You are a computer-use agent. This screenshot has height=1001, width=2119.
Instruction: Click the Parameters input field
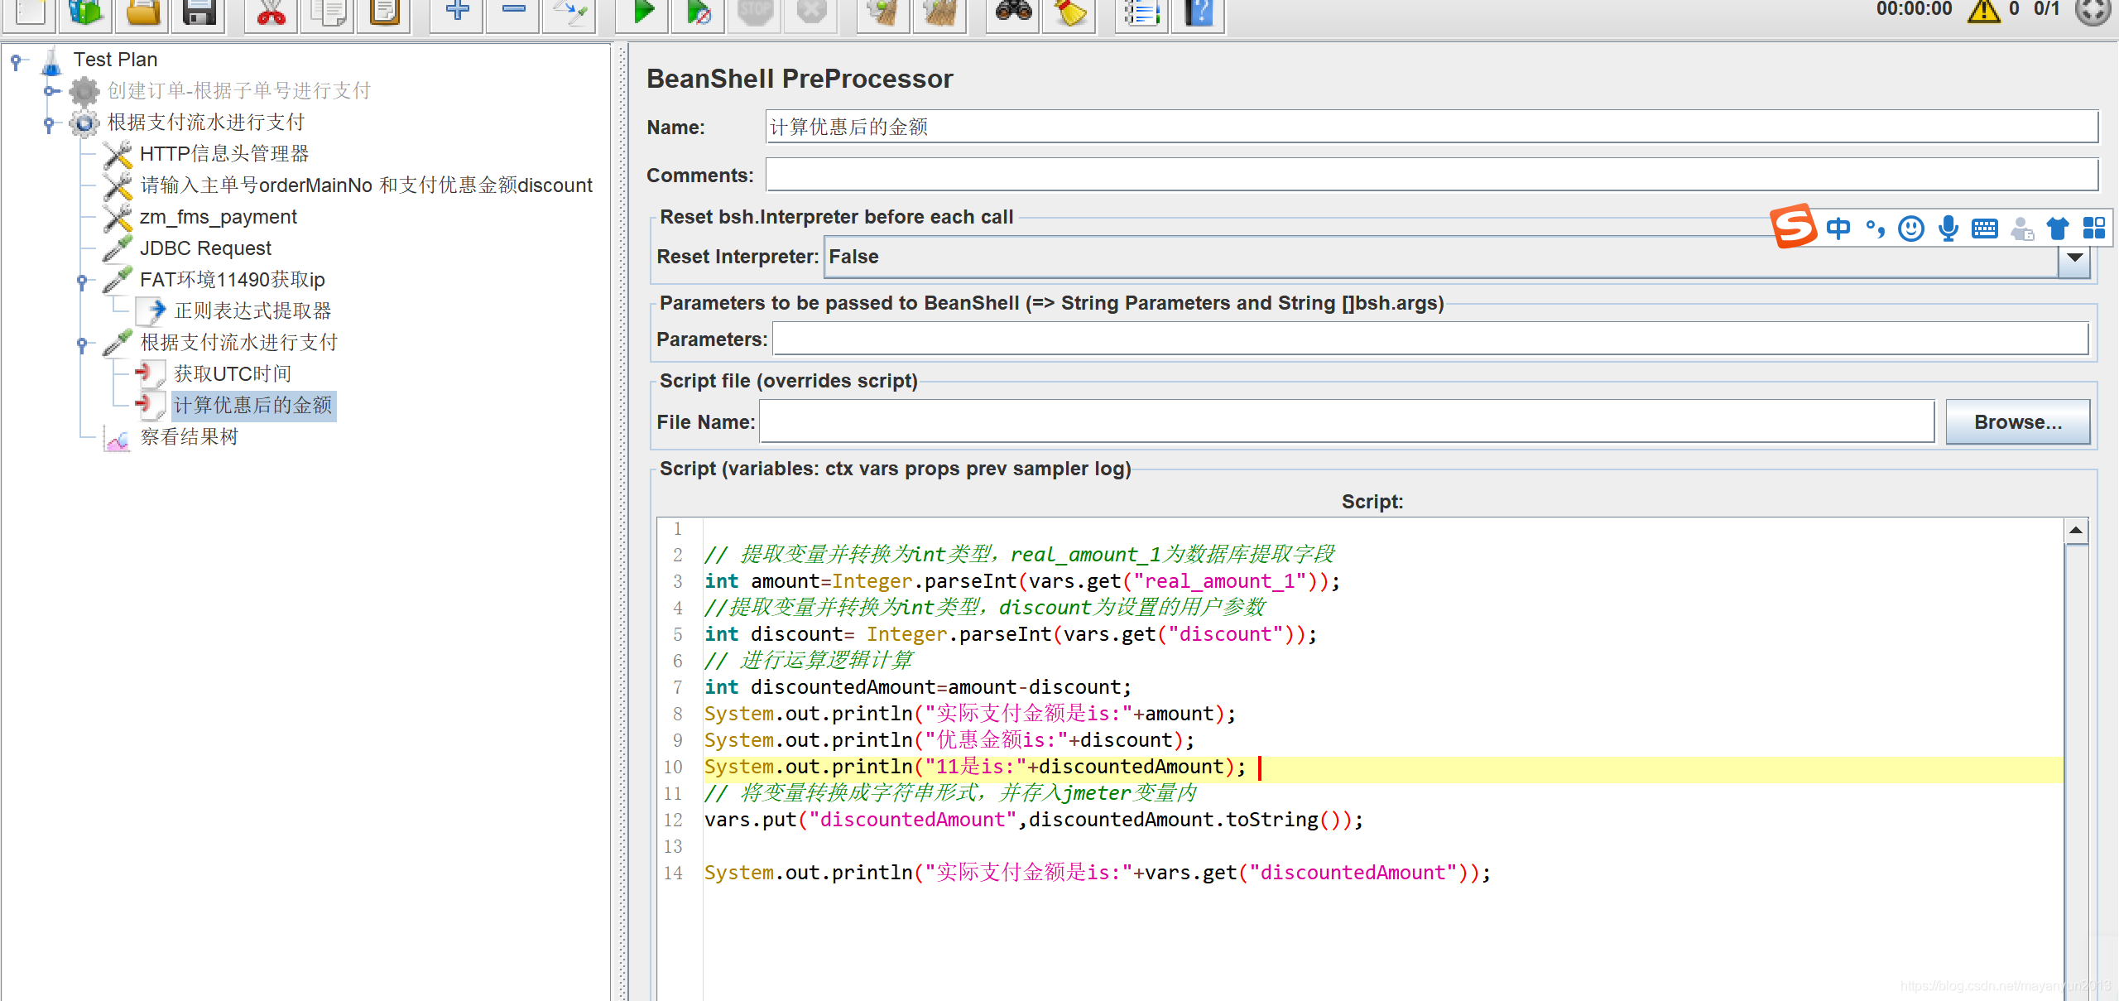point(1429,339)
